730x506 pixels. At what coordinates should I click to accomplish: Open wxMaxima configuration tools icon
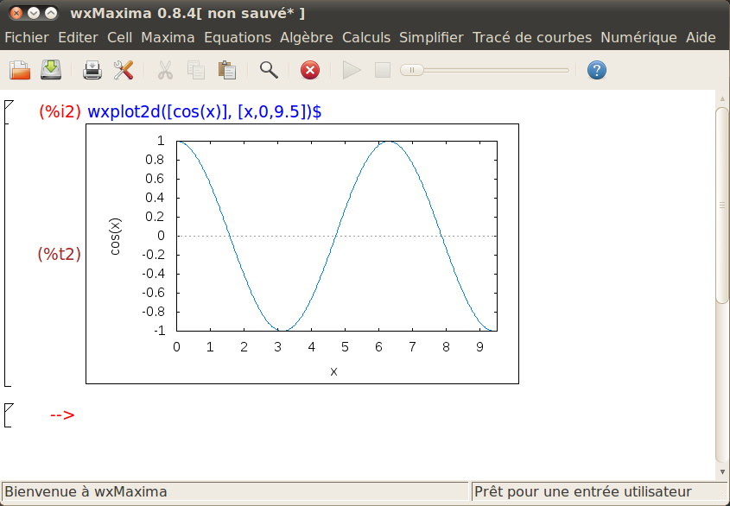coord(124,70)
